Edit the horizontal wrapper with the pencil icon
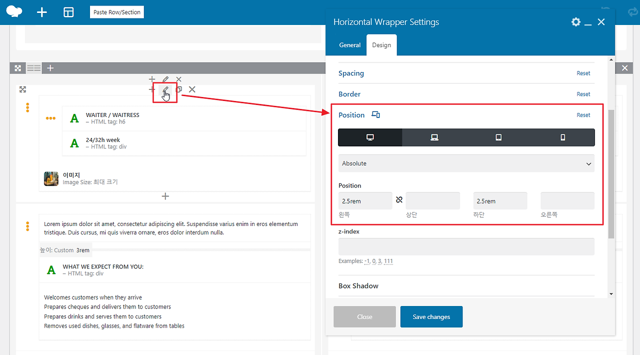The width and height of the screenshot is (640, 355). (165, 90)
